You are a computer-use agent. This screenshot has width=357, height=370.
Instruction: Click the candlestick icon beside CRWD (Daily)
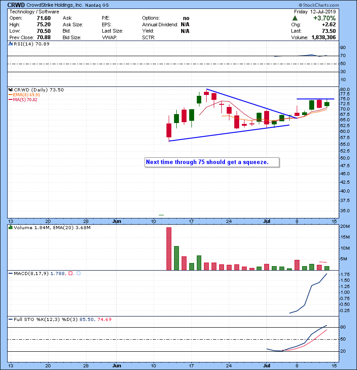click(x=10, y=90)
